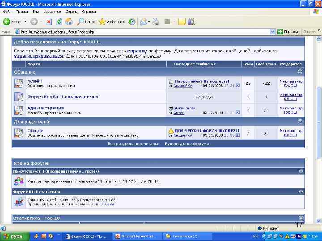Click the Переход go button
This screenshot has width=322, height=241.
[x=288, y=32]
